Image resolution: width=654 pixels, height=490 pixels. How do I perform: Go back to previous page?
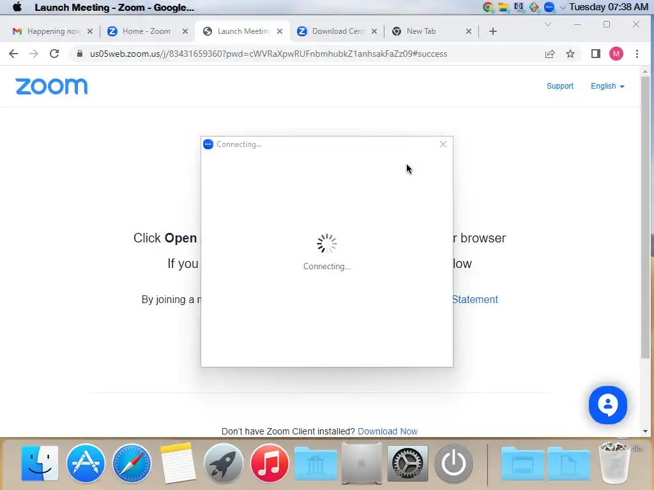(13, 54)
